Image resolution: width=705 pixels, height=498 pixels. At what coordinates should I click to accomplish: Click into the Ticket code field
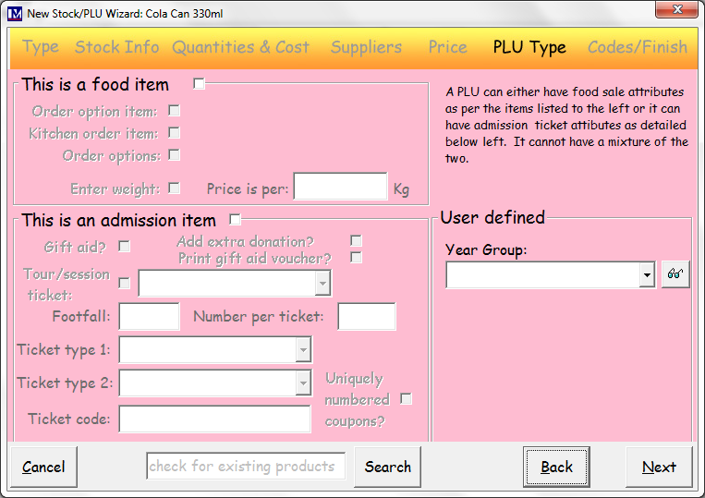click(x=215, y=419)
